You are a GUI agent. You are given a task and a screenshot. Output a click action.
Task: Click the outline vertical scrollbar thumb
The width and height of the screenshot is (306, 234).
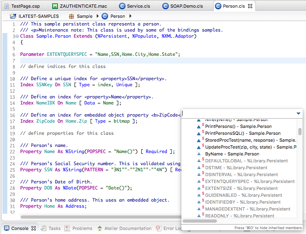click(x=300, y=131)
